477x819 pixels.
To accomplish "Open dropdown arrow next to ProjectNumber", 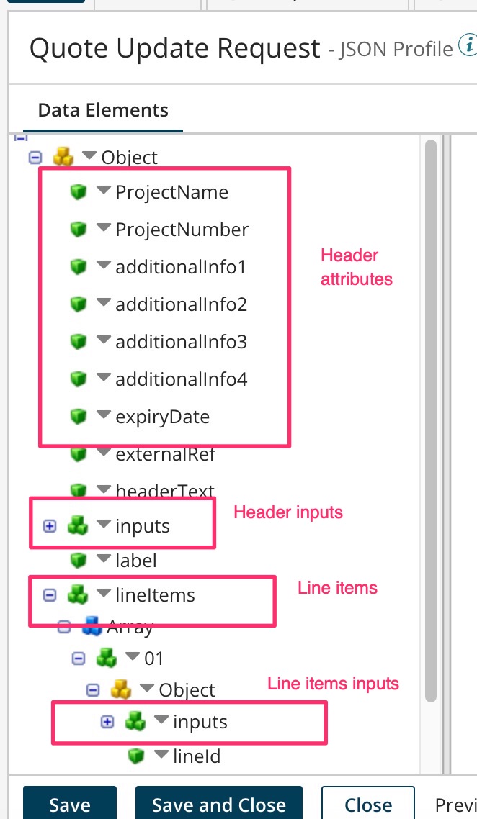I will click(x=104, y=228).
